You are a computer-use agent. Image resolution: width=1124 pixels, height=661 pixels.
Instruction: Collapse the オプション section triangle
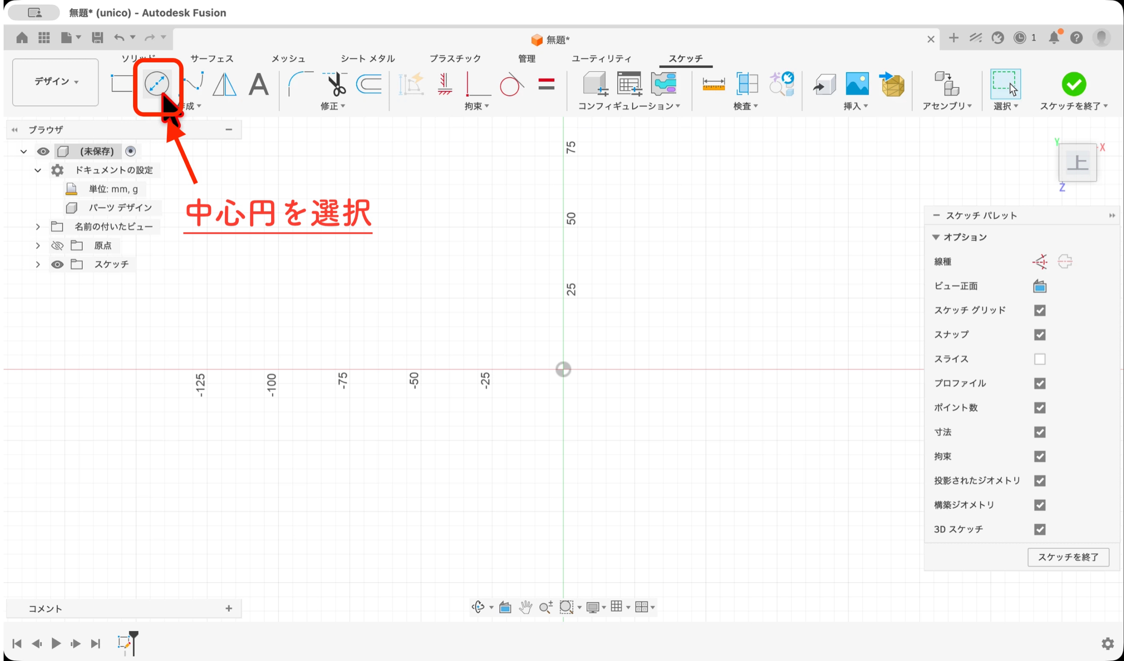pyautogui.click(x=936, y=237)
